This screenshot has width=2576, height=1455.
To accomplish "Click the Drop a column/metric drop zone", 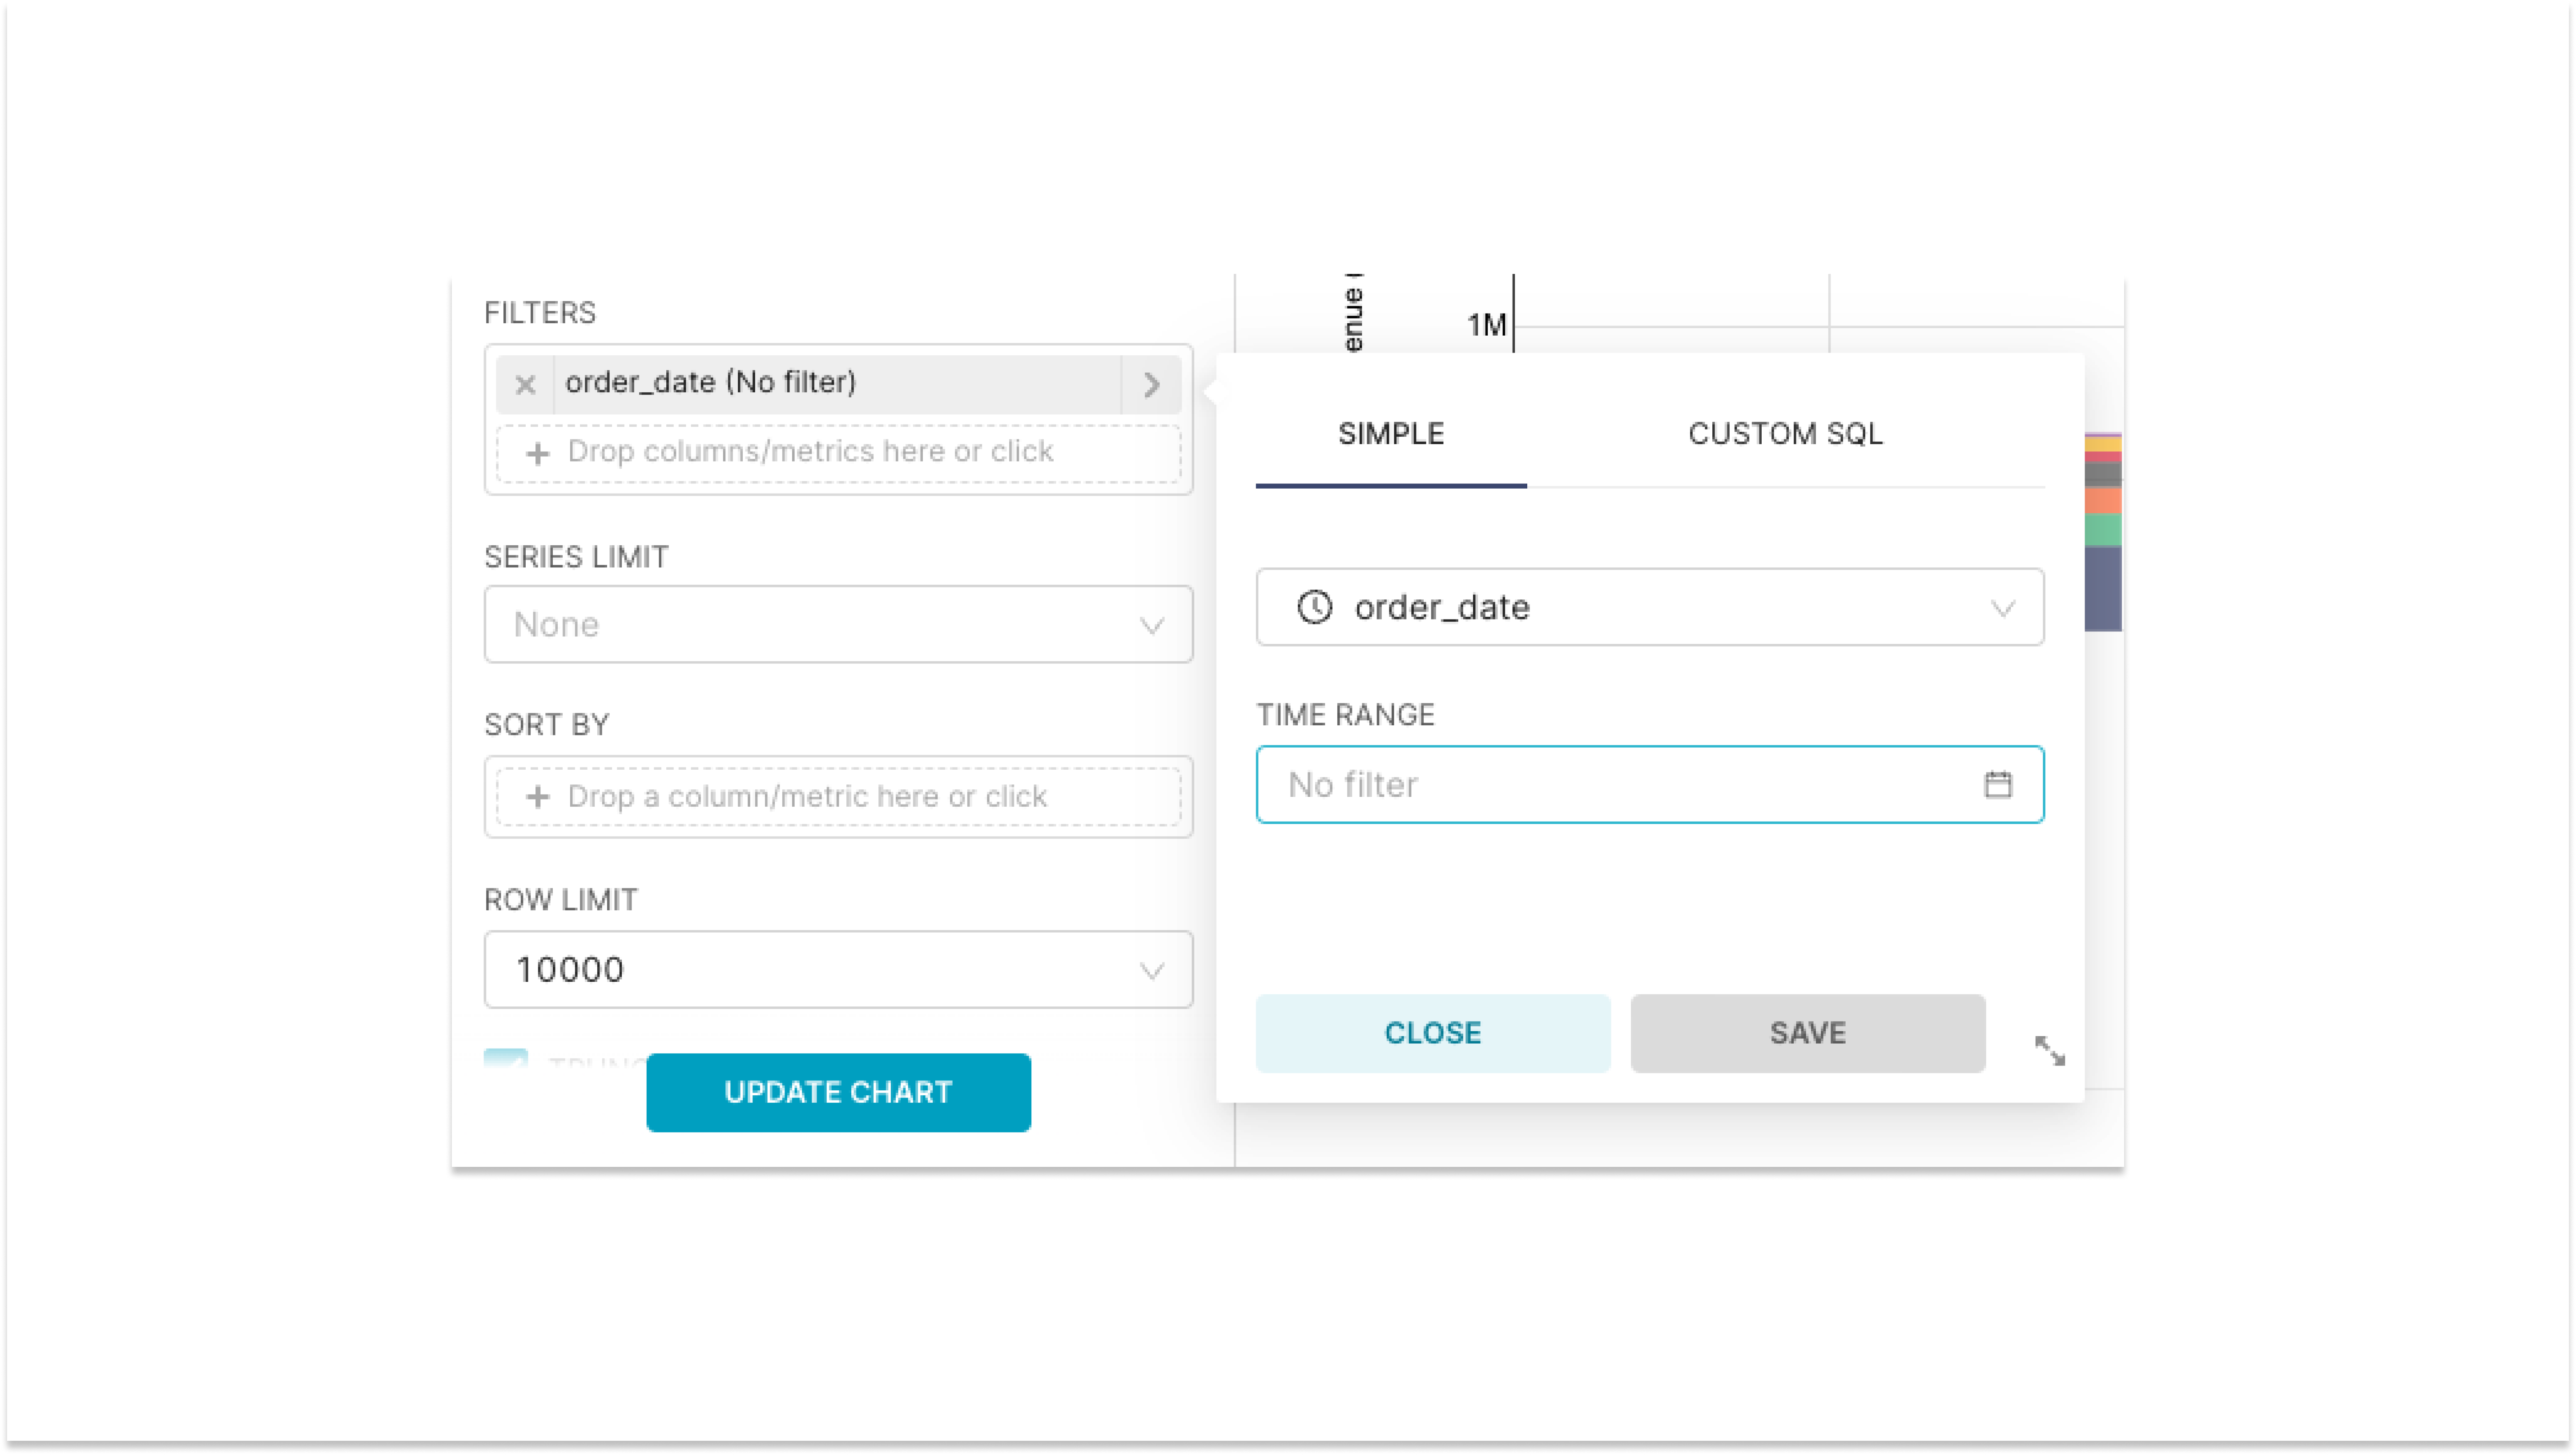I will click(x=838, y=796).
